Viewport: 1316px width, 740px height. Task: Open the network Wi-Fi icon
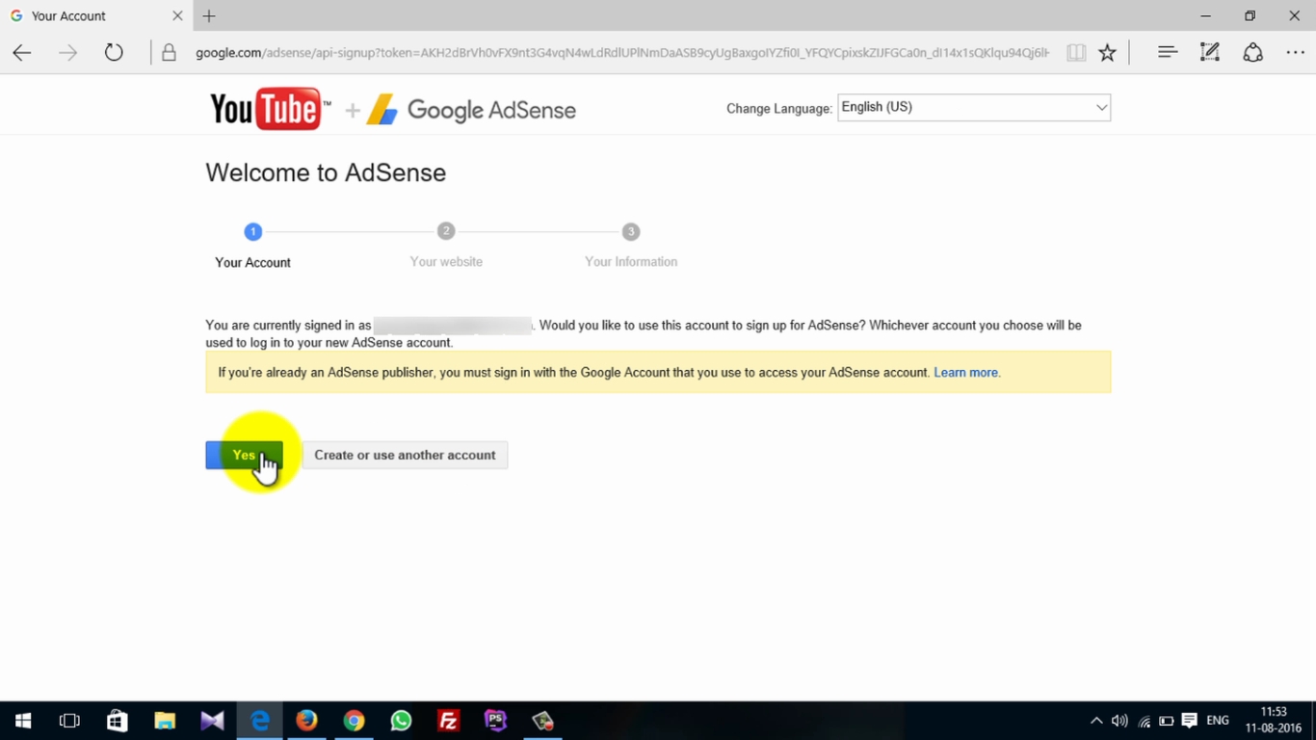point(1144,721)
